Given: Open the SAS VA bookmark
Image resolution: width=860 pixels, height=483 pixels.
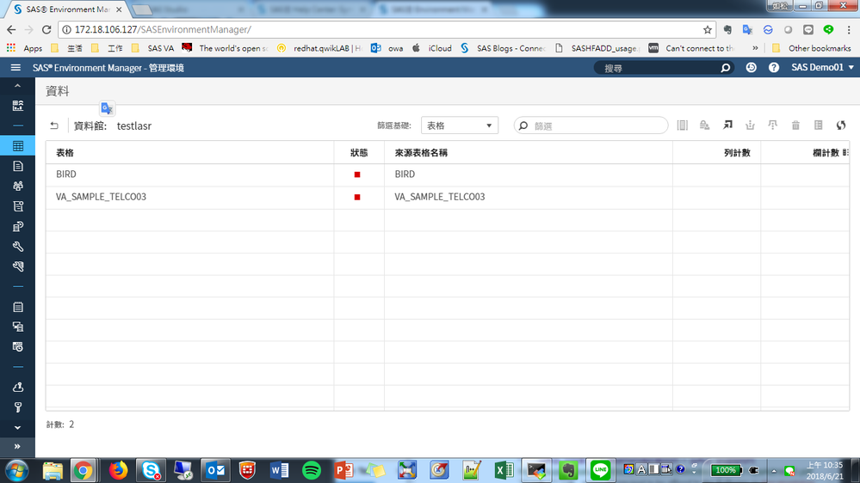Looking at the screenshot, I should pyautogui.click(x=152, y=48).
